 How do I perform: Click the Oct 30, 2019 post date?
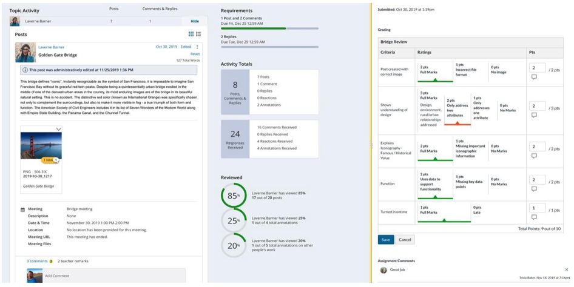167,47
